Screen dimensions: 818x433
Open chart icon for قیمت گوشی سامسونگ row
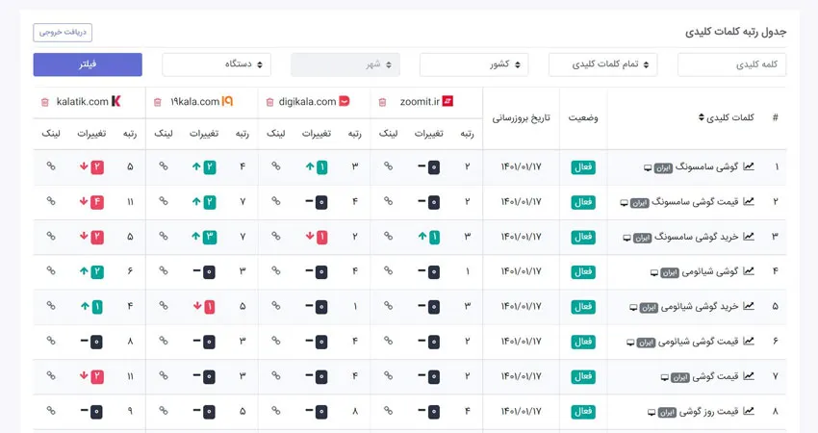pos(749,201)
